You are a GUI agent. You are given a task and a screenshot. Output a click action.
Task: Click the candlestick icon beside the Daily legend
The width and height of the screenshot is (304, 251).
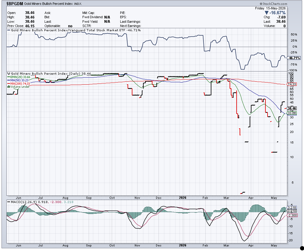(x=9, y=73)
